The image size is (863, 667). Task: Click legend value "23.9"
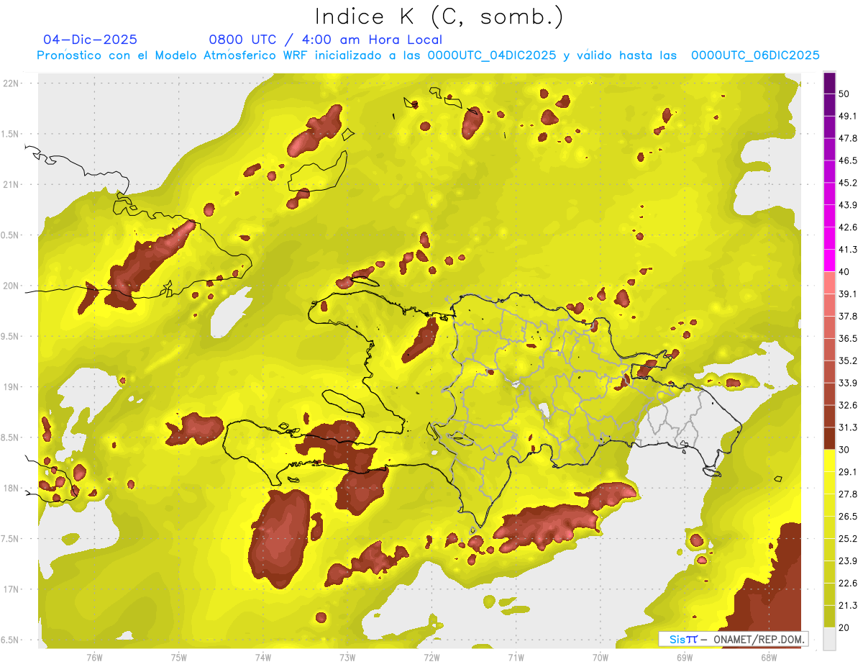point(848,561)
